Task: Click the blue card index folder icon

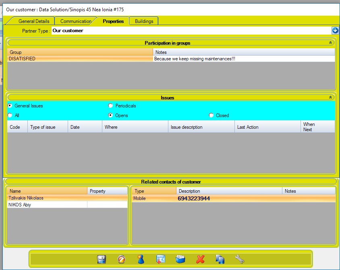Action: (x=180, y=260)
